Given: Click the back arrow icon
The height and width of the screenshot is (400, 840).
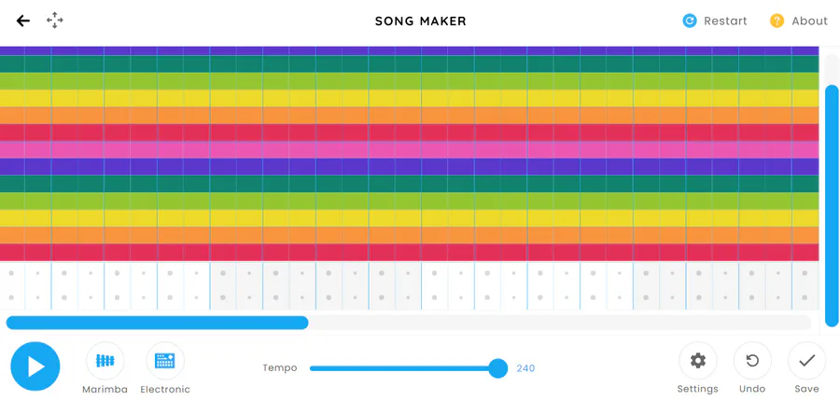Looking at the screenshot, I should 23,21.
